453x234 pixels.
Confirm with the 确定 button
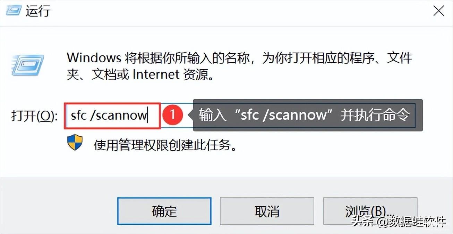(x=164, y=211)
